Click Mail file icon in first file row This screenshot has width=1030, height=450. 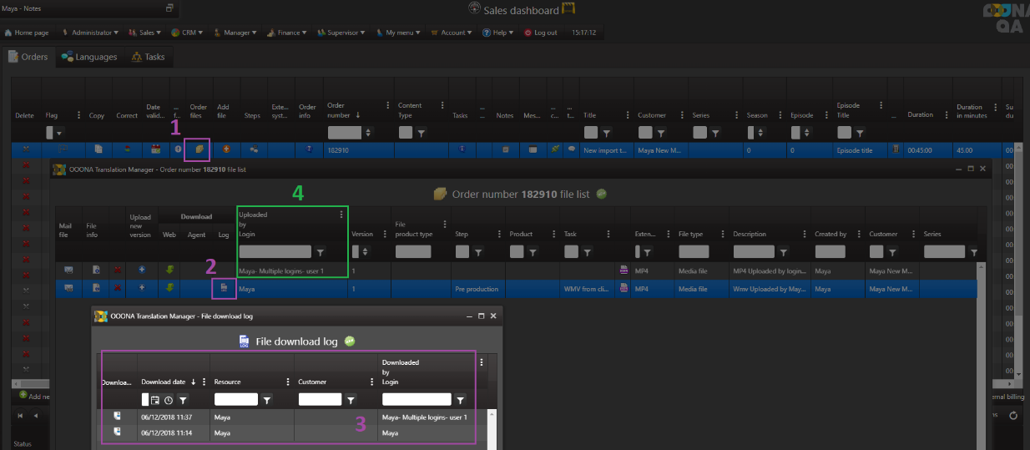pyautogui.click(x=68, y=271)
